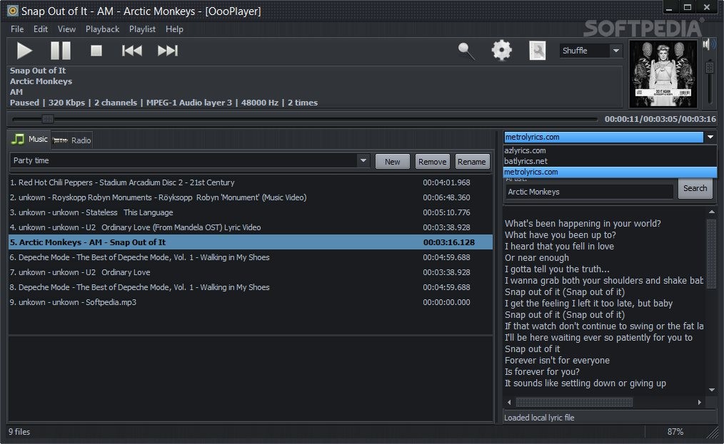
Task: Open the View menu
Action: pos(66,29)
